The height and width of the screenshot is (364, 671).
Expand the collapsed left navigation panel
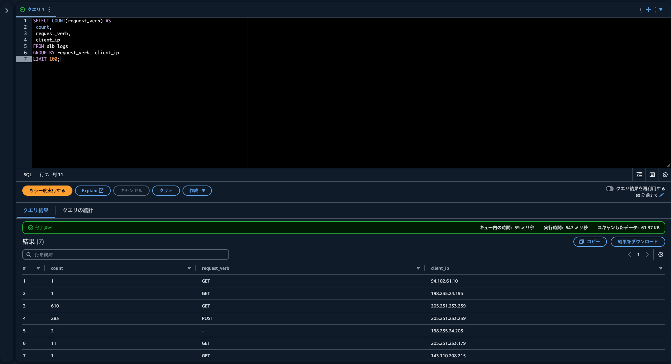pyautogui.click(x=7, y=11)
